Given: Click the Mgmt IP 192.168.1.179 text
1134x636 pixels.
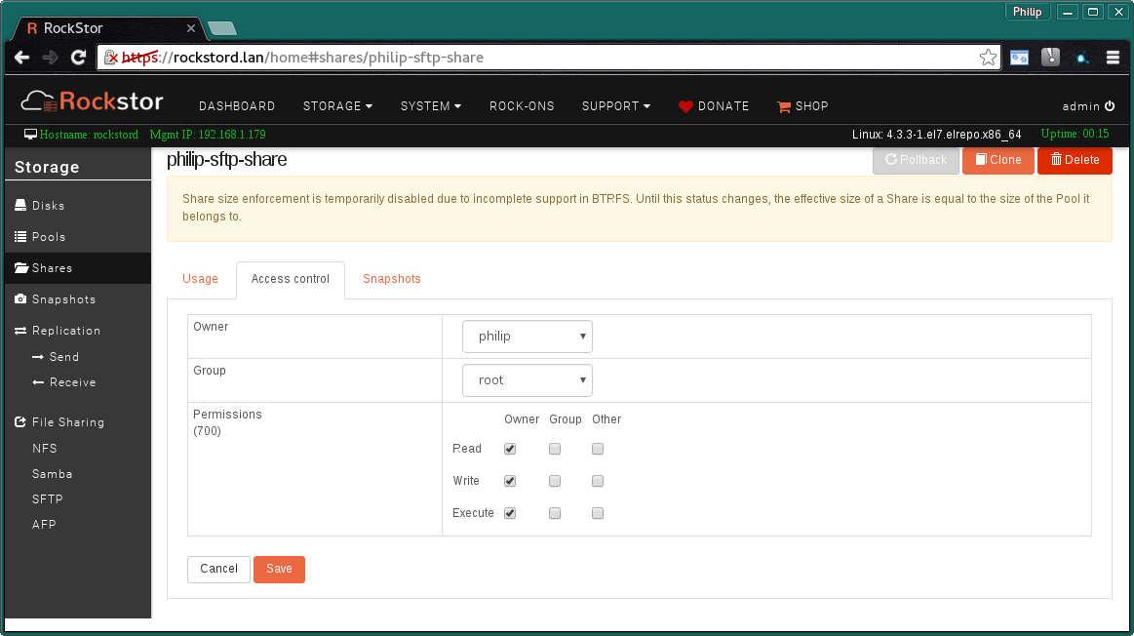Looking at the screenshot, I should 208,134.
